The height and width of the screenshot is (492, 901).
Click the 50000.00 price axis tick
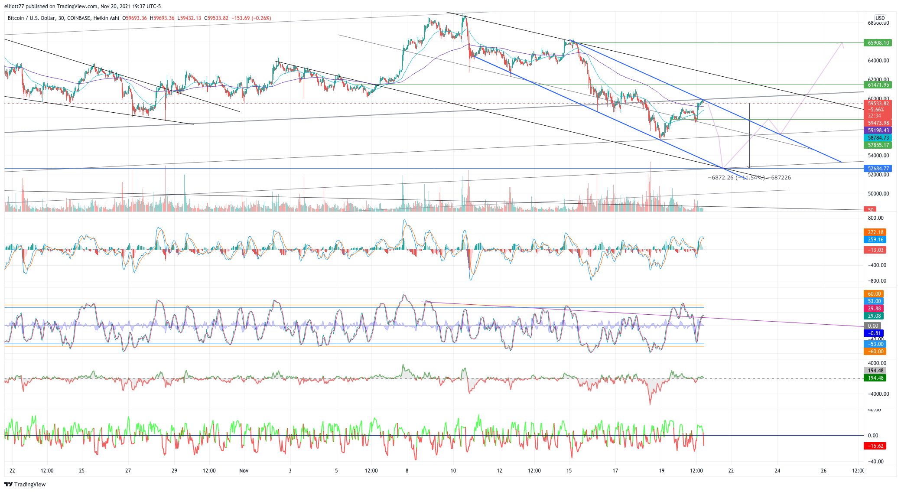click(878, 194)
